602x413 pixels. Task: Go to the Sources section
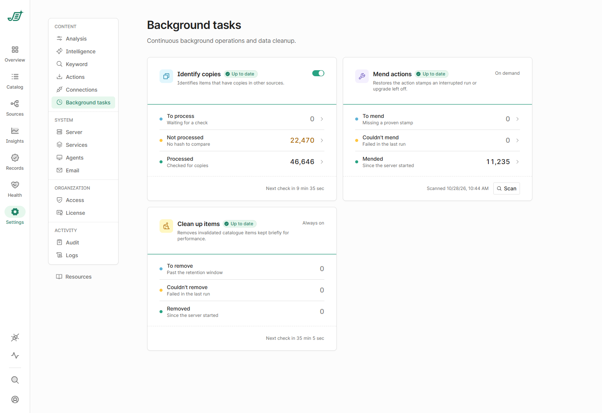pos(15,108)
